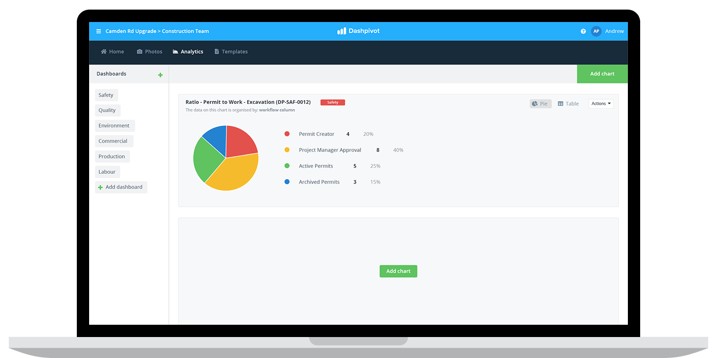Screen dimensions: 717x358
Task: Open the help question mark icon
Action: pos(583,31)
